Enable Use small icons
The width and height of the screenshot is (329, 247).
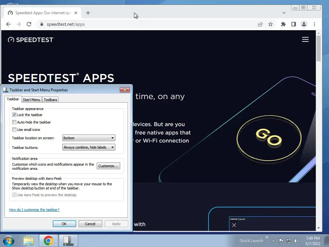click(14, 129)
